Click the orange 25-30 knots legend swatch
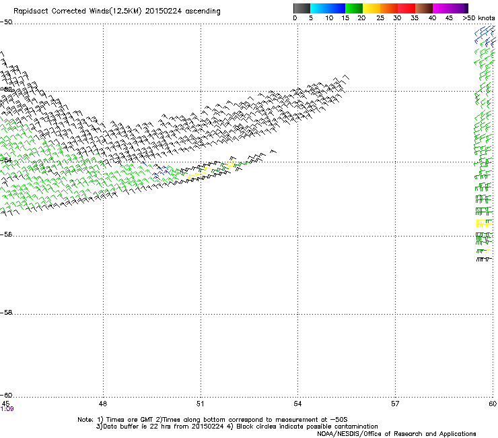Screen dimensions: 498x438 tap(389, 8)
